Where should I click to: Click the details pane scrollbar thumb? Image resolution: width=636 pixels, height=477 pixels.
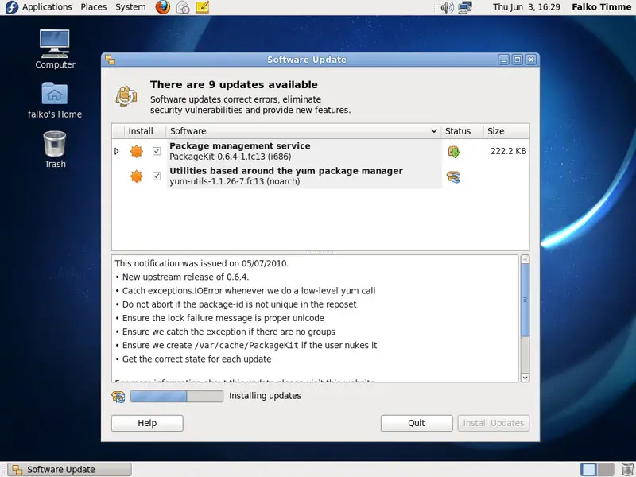(x=525, y=301)
